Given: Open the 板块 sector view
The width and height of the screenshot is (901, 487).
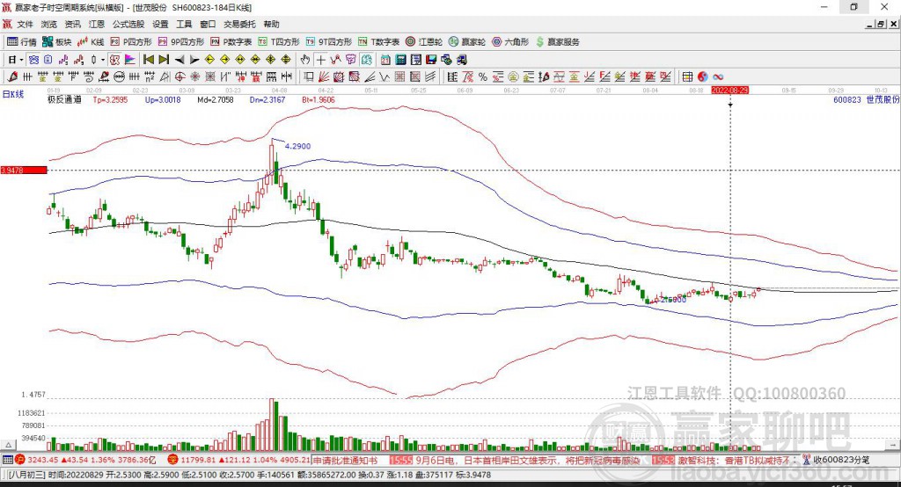Looking at the screenshot, I should coord(57,42).
